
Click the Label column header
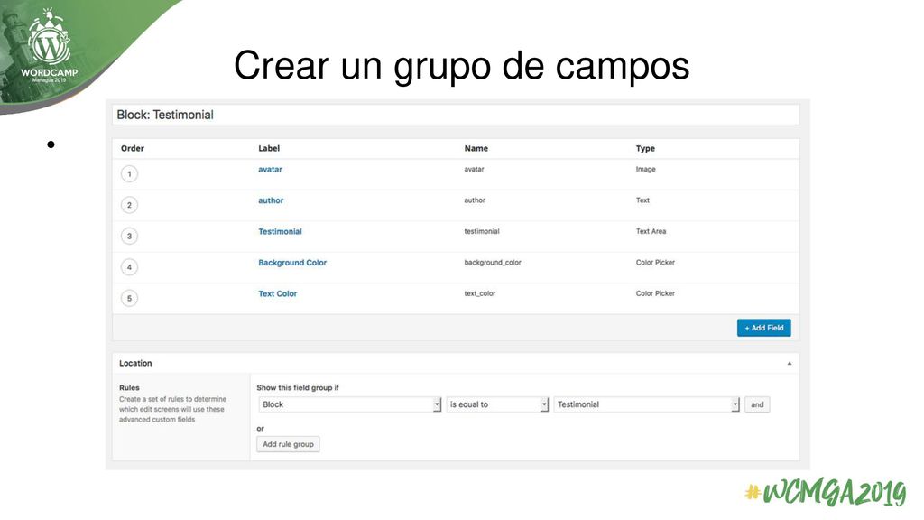pyautogui.click(x=269, y=149)
